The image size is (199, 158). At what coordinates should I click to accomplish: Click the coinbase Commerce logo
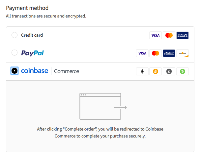(x=50, y=71)
